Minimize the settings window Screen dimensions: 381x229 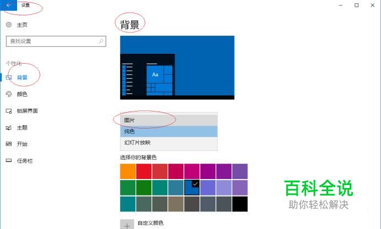coord(341,5)
